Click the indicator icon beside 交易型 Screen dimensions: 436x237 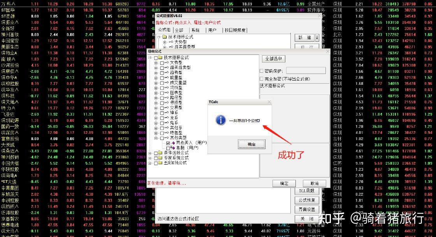(x=166, y=108)
